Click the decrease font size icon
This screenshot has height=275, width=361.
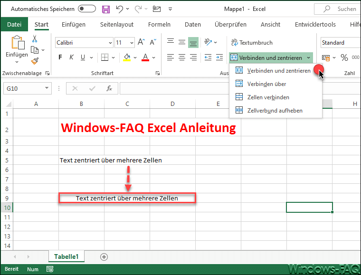tap(153, 42)
